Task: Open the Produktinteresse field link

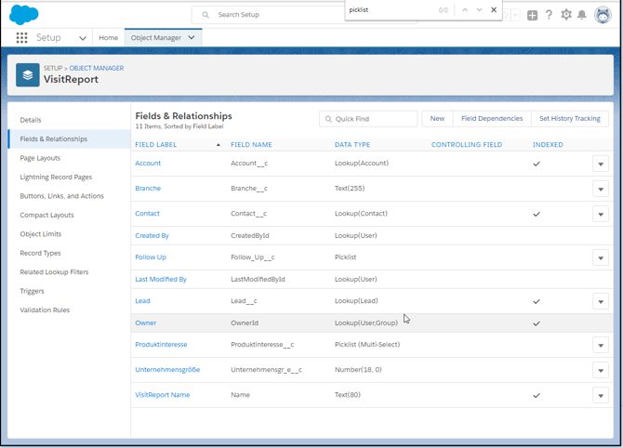Action: pyautogui.click(x=161, y=345)
